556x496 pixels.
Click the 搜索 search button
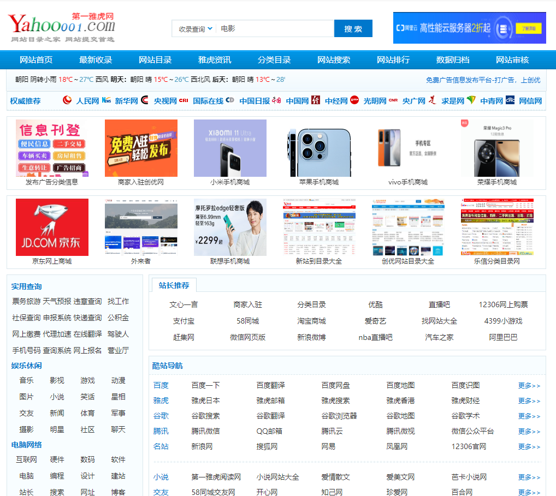click(x=353, y=29)
